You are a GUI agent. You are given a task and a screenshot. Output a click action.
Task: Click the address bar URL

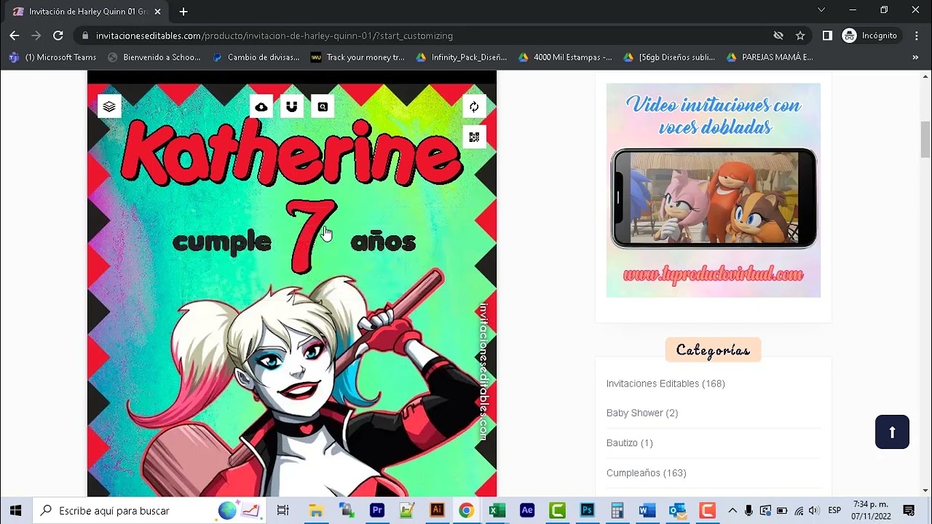coord(275,36)
